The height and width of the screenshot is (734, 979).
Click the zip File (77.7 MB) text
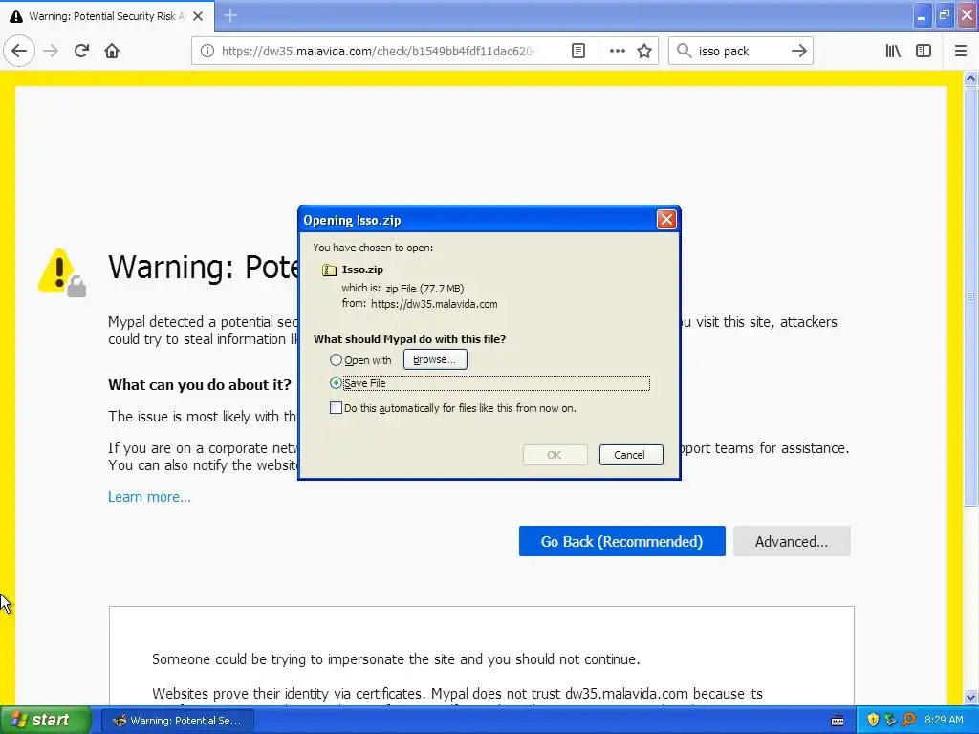point(424,289)
